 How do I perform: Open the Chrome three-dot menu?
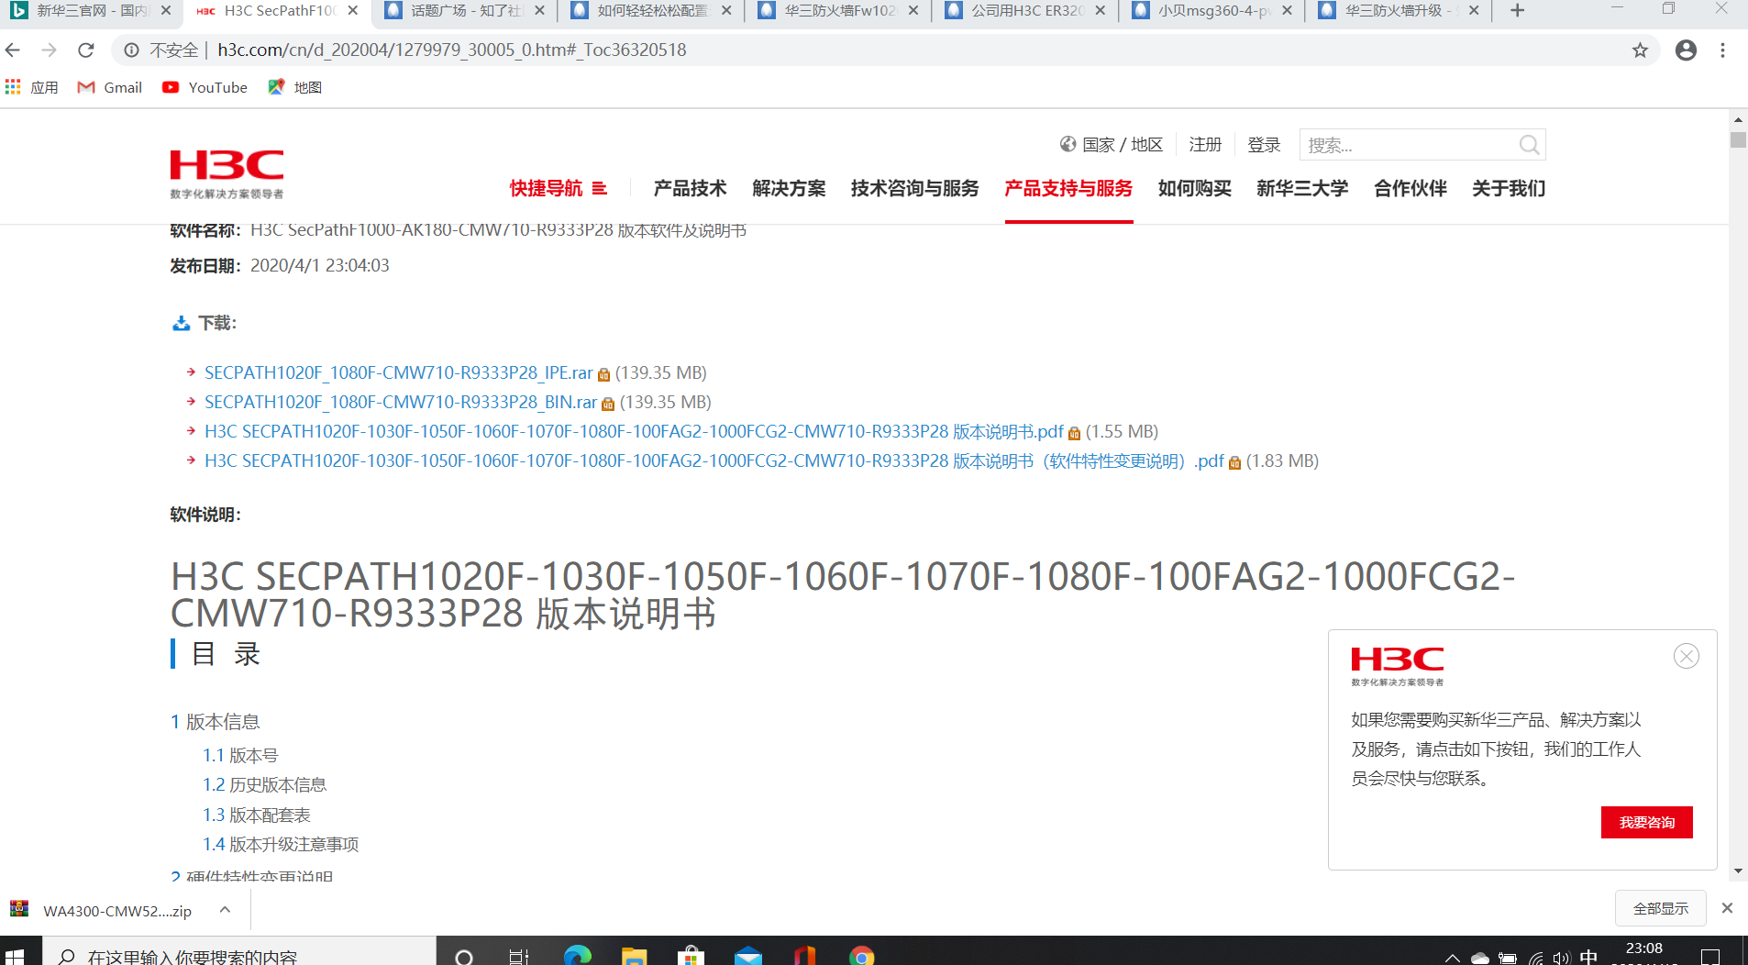tap(1723, 50)
